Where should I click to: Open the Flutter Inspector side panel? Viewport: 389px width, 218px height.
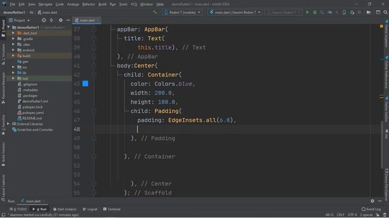(387, 33)
